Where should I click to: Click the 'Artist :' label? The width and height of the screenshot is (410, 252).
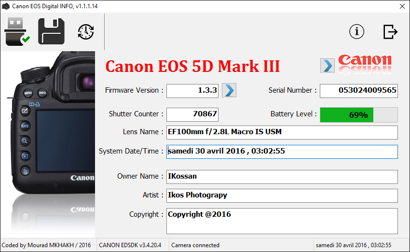(153, 195)
